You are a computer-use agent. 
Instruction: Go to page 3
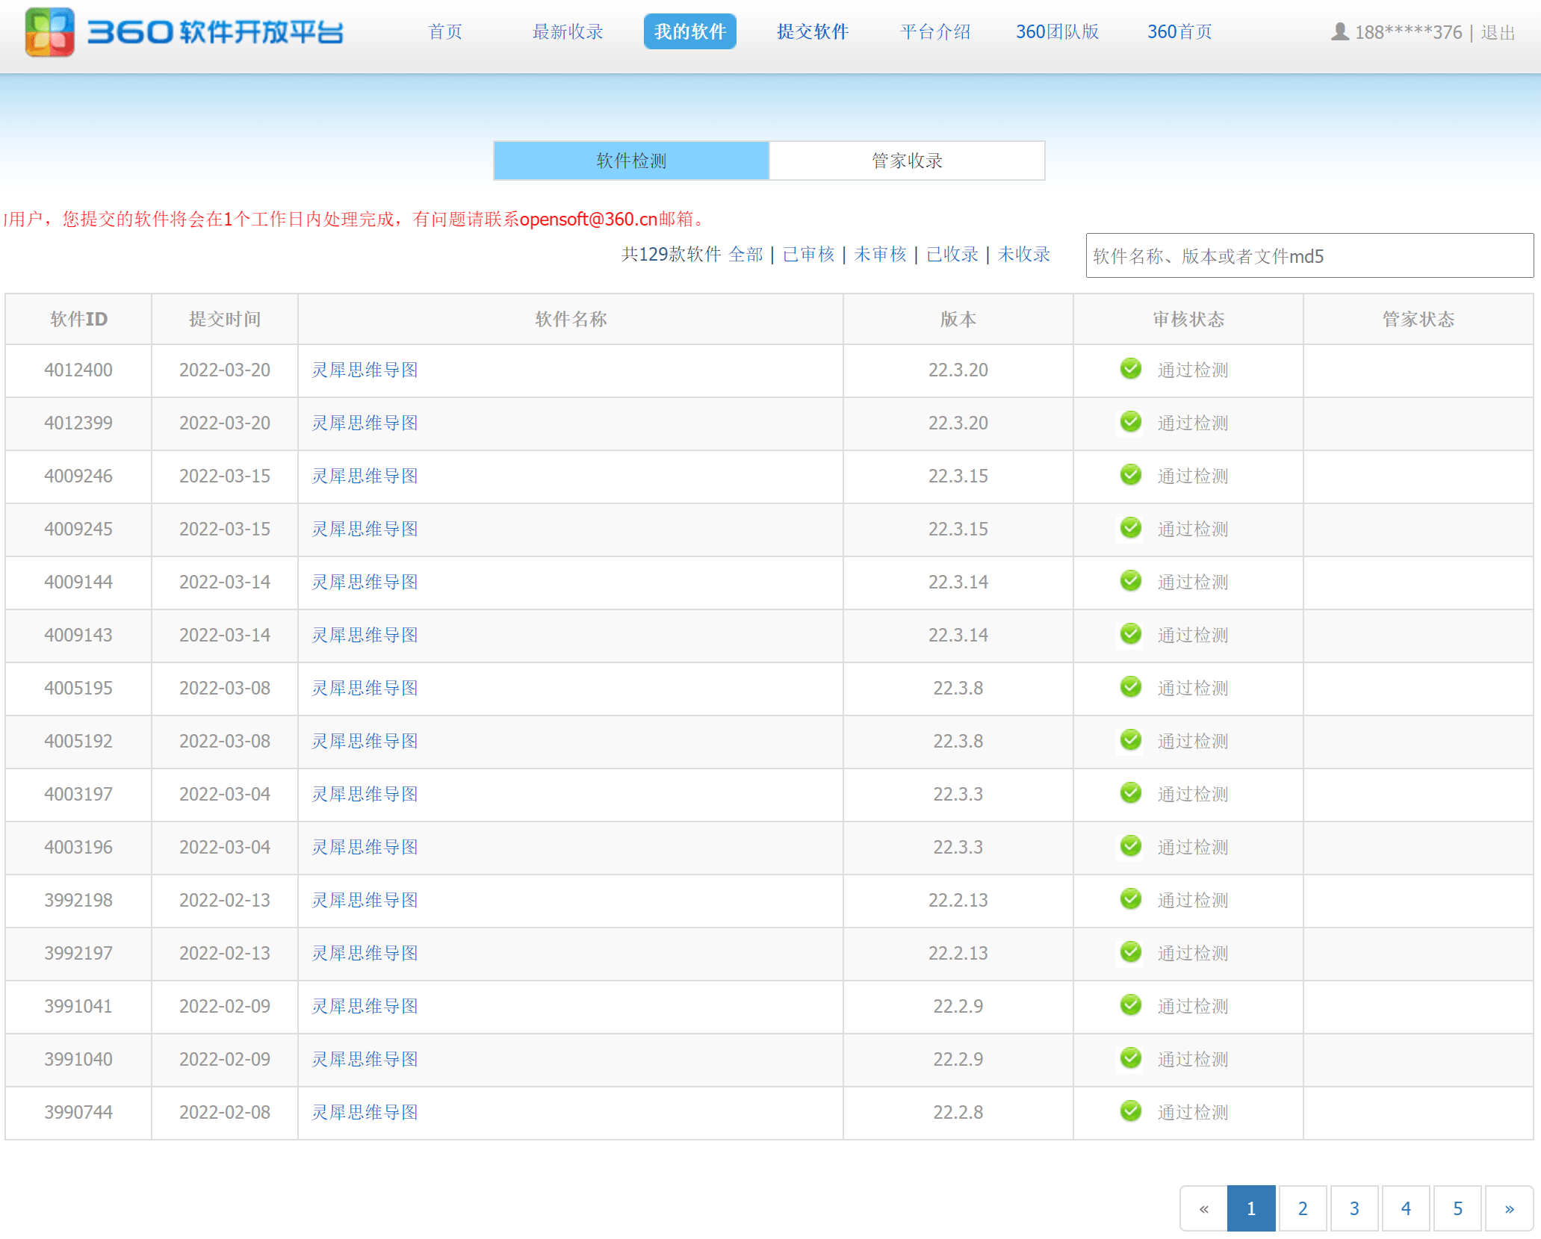pos(1354,1208)
